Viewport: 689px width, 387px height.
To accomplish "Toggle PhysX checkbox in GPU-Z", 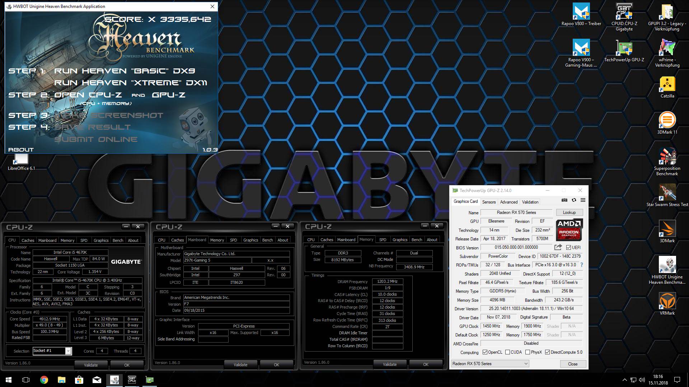I will click(x=528, y=352).
